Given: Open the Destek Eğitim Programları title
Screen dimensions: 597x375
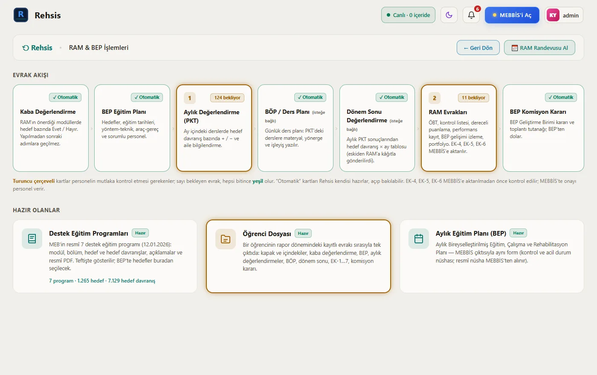Looking at the screenshot, I should pos(89,233).
